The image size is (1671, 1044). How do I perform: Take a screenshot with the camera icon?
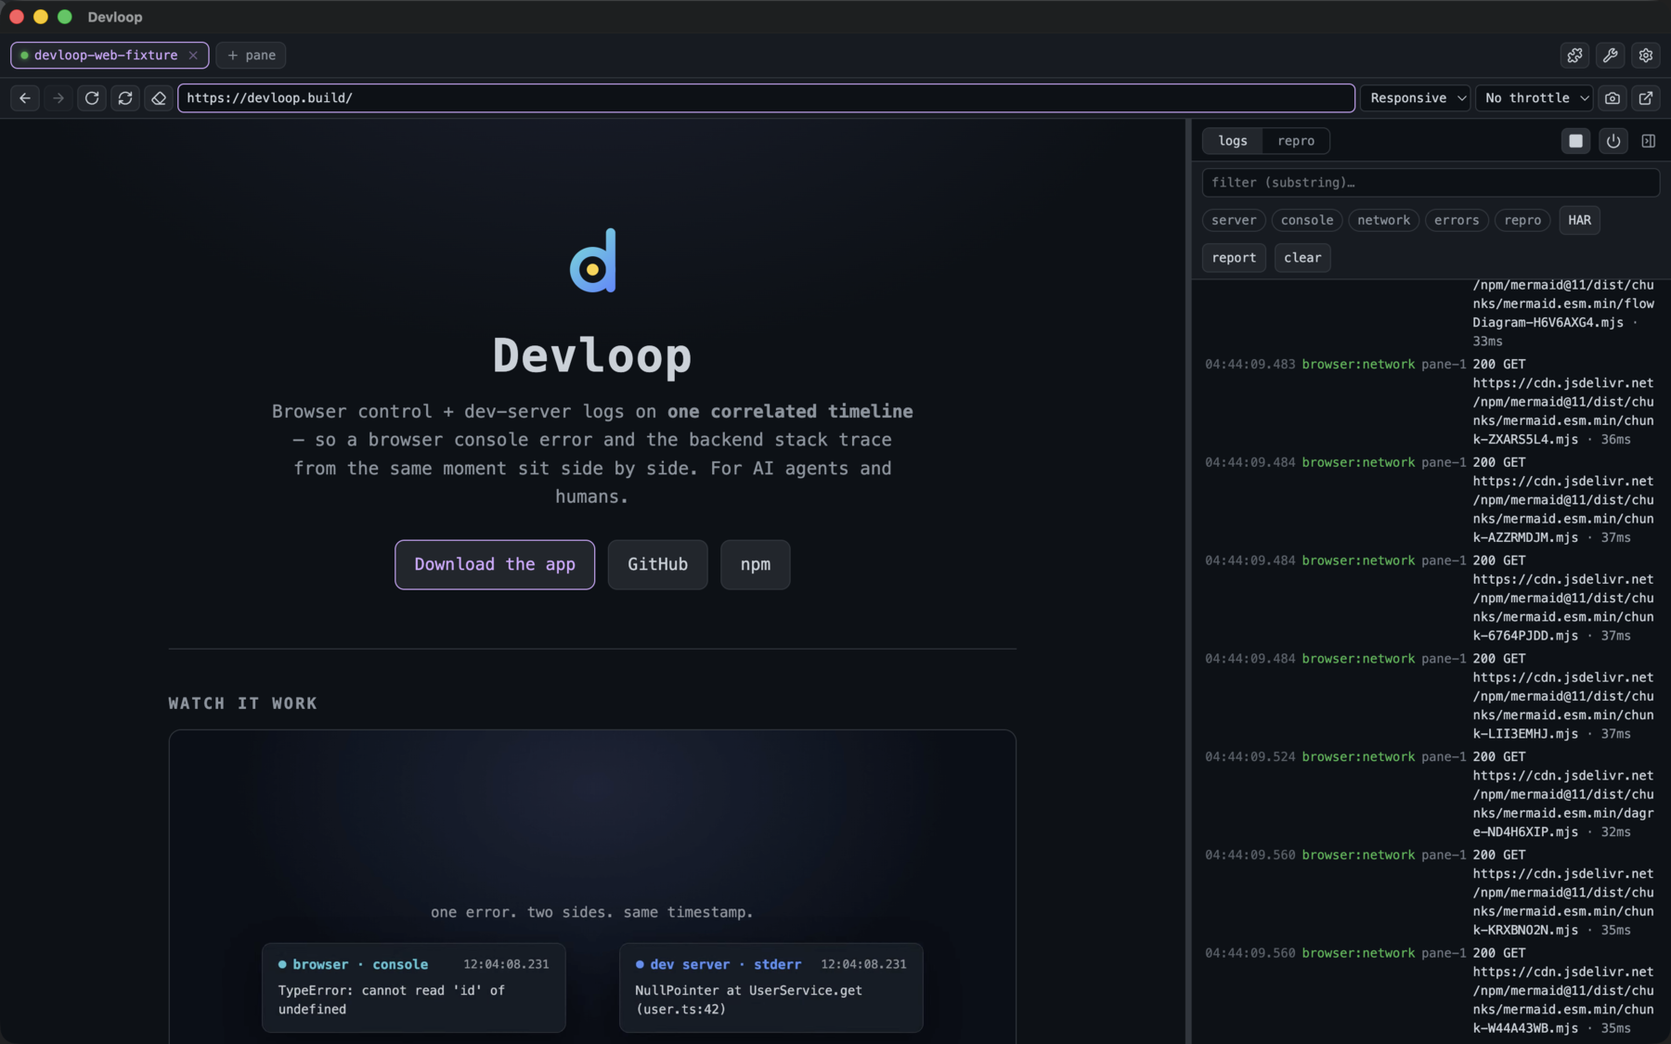tap(1613, 97)
